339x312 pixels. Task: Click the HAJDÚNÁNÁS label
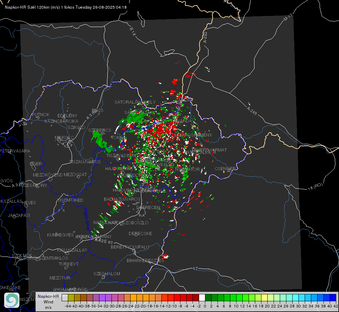(119, 169)
